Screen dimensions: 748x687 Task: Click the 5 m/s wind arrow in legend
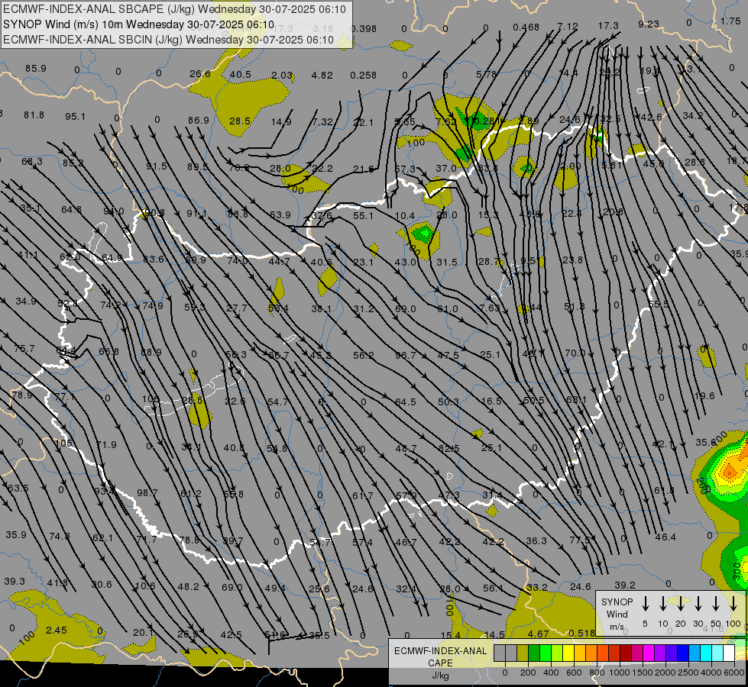coord(645,604)
